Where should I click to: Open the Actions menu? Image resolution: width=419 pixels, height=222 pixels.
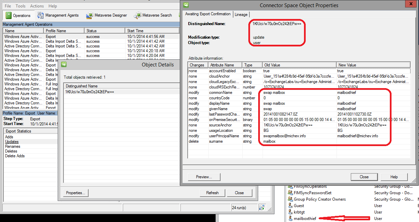click(37, 6)
